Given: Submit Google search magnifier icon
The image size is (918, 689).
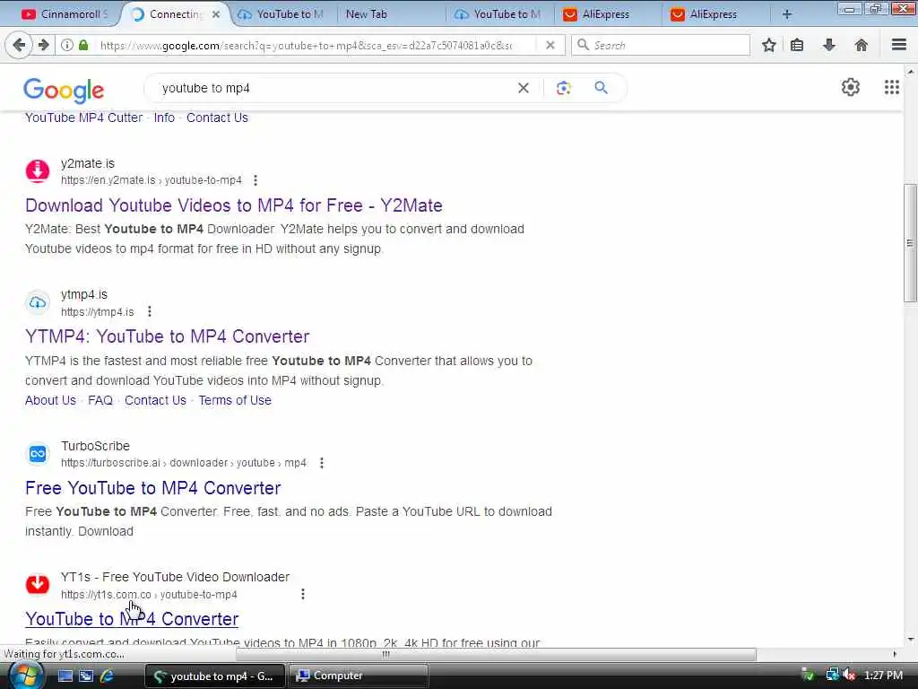Looking at the screenshot, I should tap(601, 88).
